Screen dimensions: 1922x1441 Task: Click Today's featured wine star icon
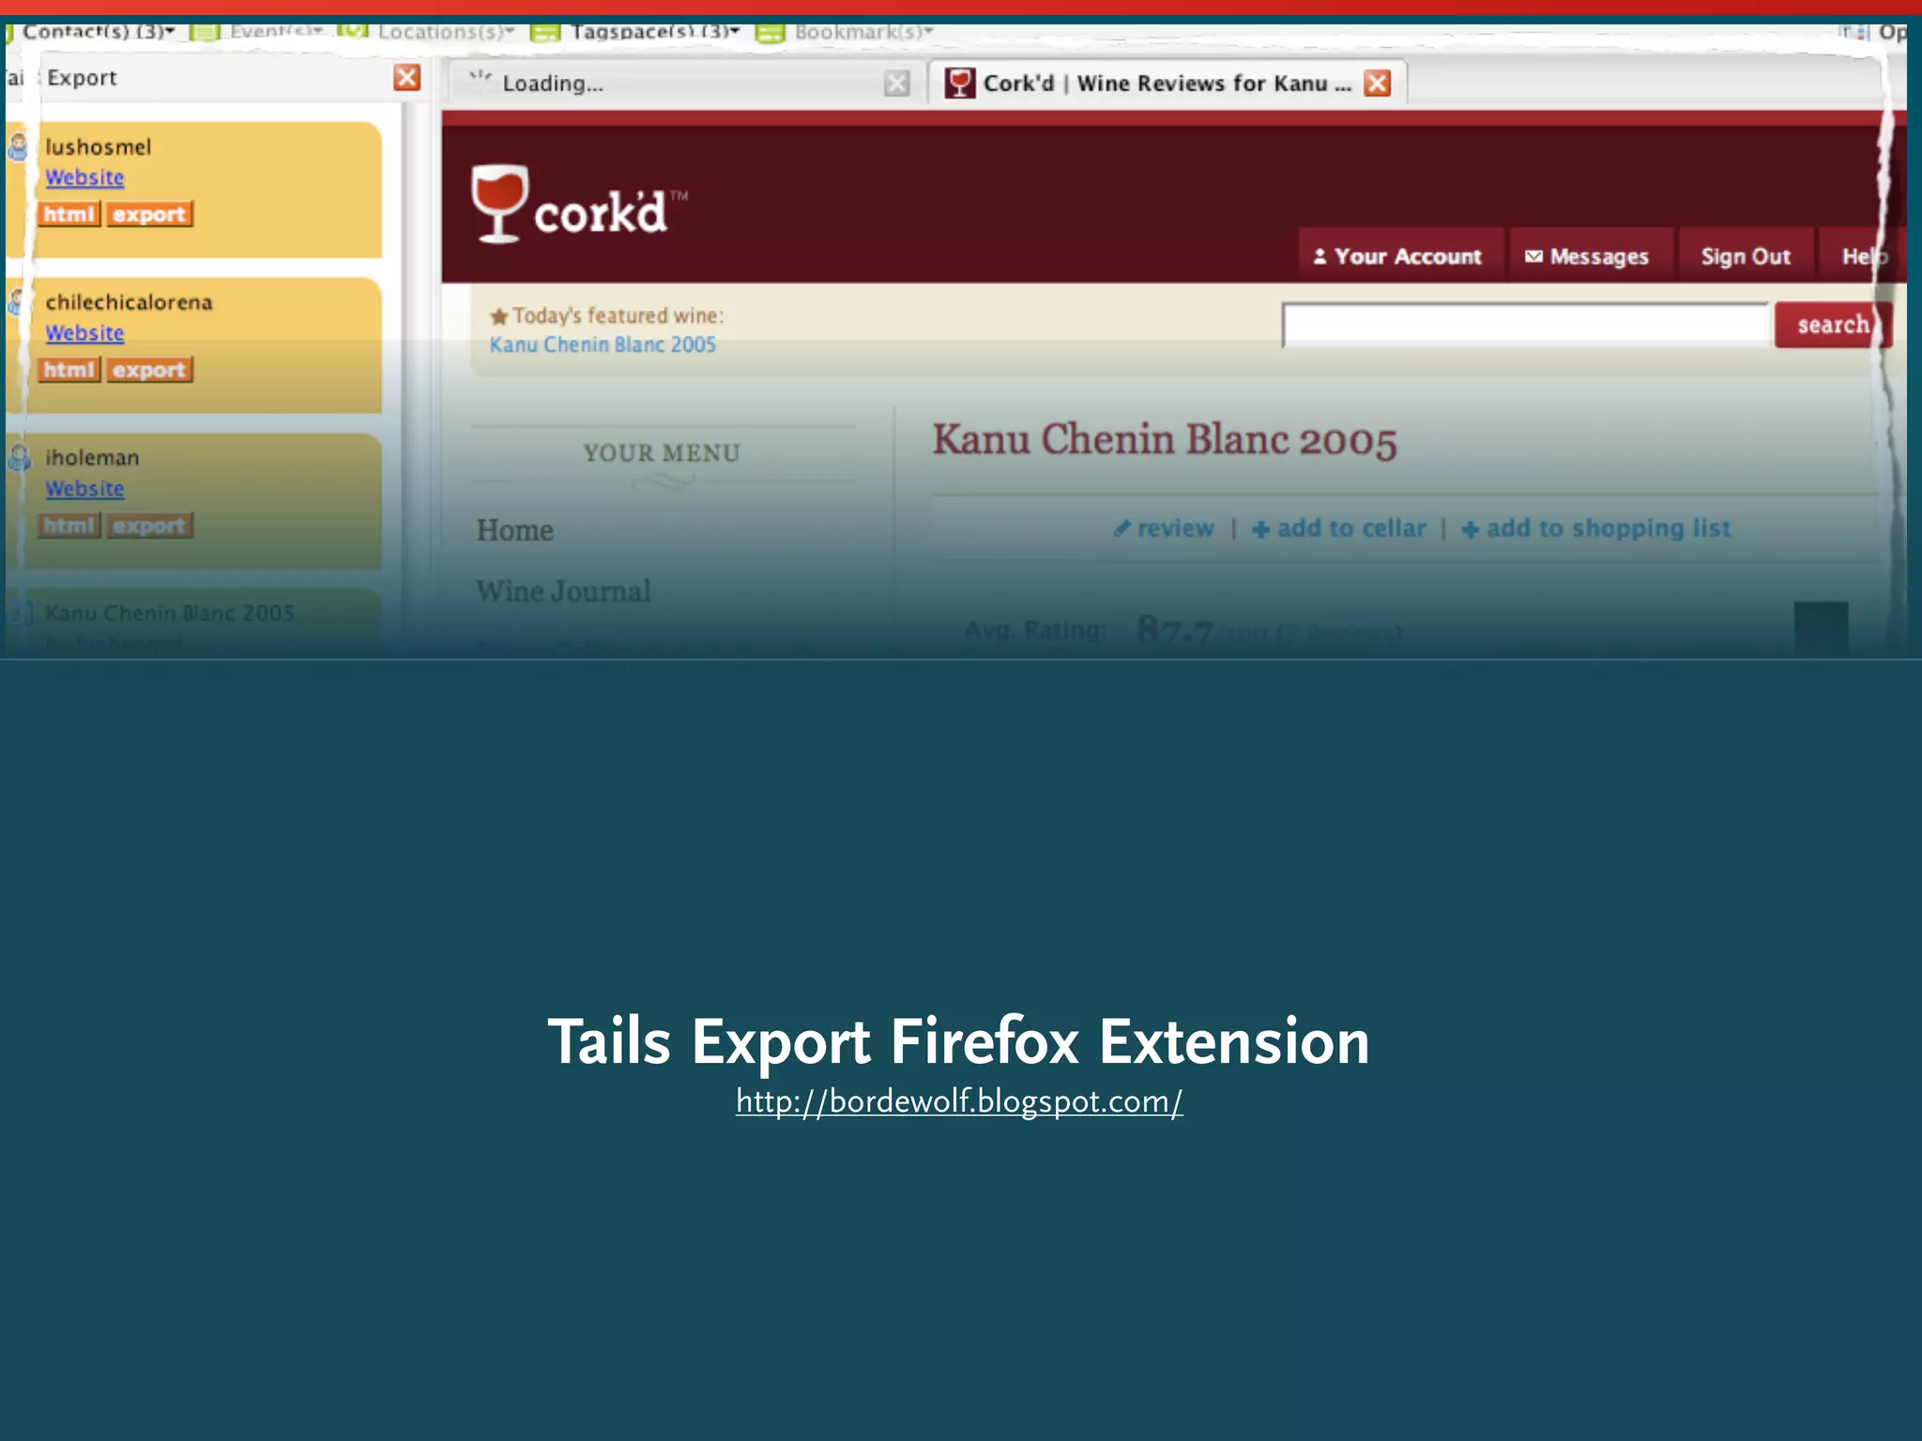499,317
